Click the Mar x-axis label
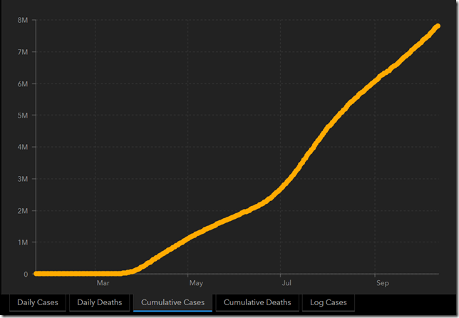The width and height of the screenshot is (459, 318). (x=103, y=283)
